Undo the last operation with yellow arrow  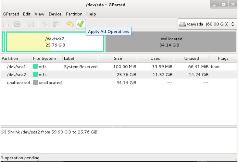[70, 24]
